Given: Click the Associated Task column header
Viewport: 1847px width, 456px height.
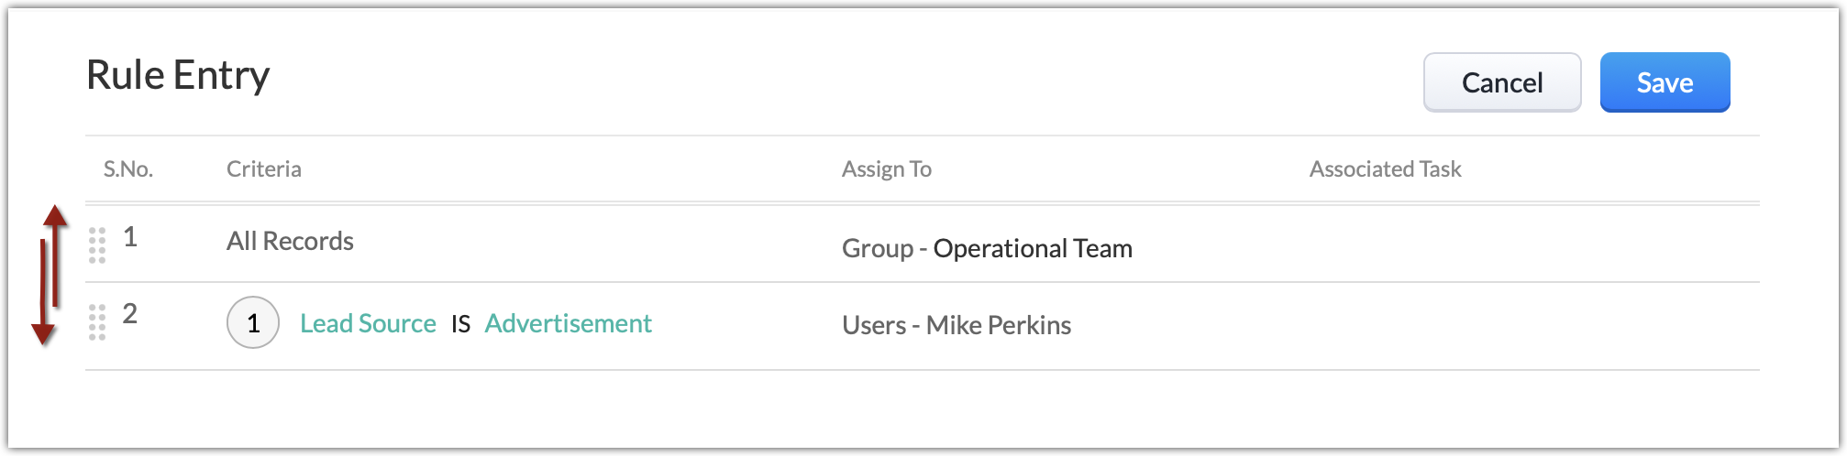Looking at the screenshot, I should (1385, 168).
